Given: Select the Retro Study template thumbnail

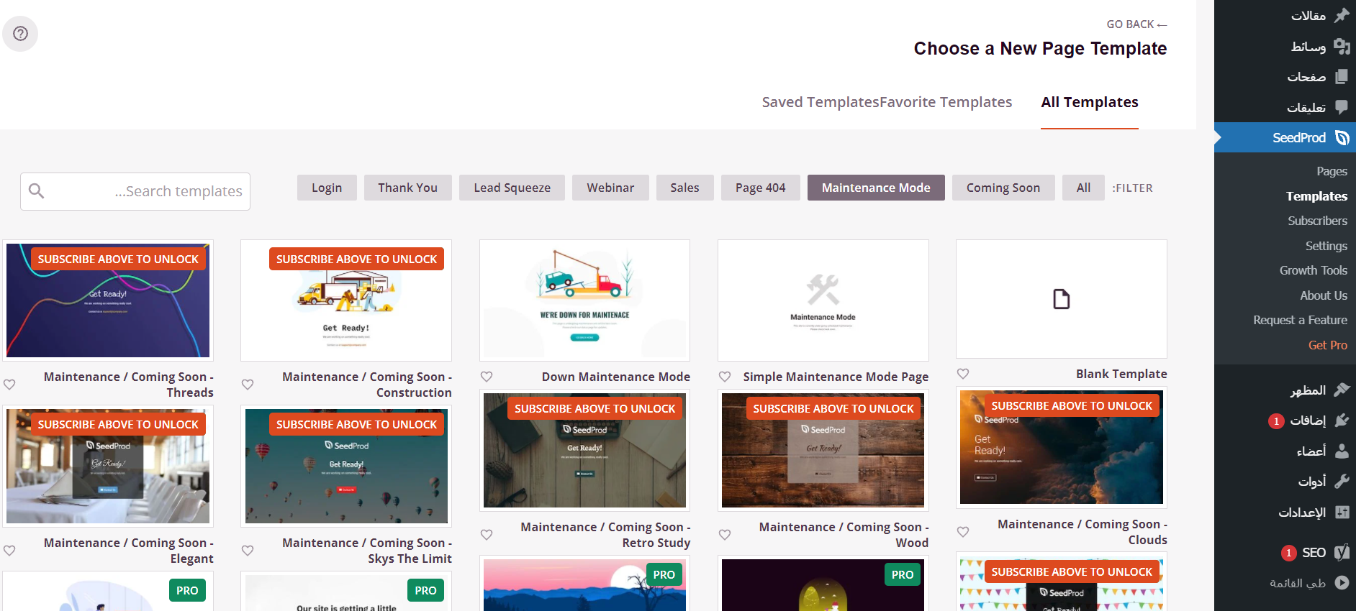Looking at the screenshot, I should [x=584, y=451].
